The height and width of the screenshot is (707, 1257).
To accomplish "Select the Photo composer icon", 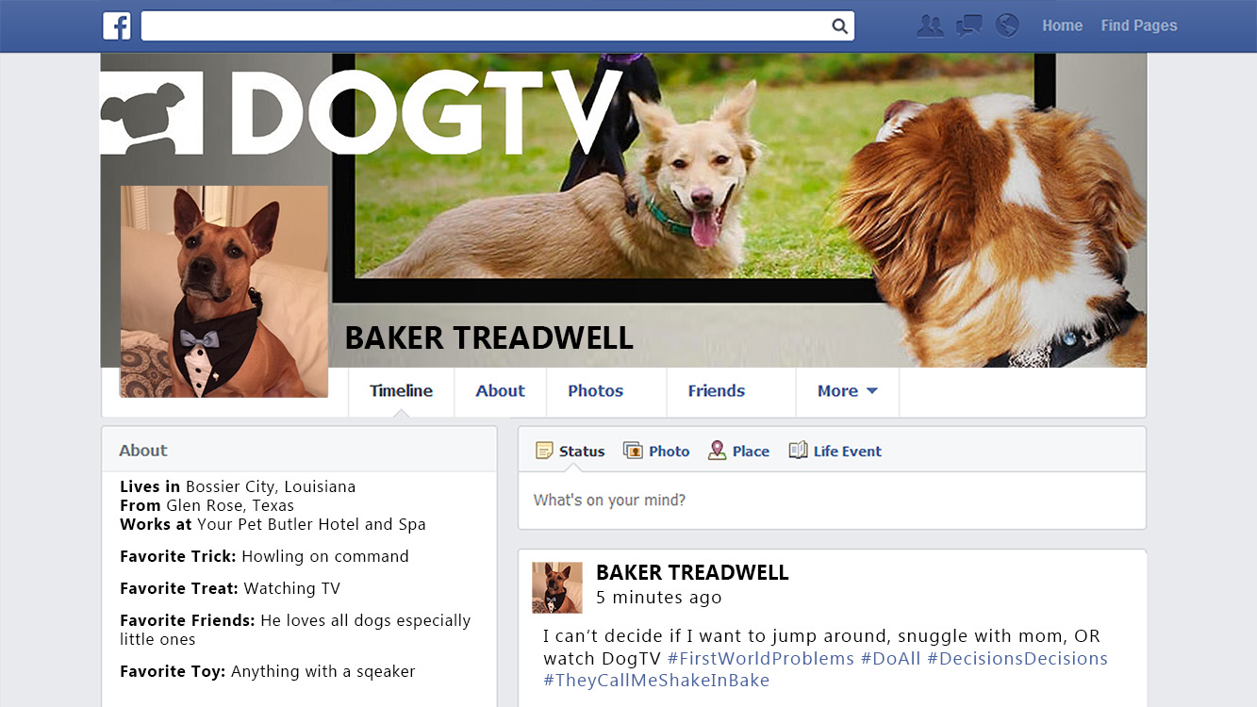I will point(633,451).
